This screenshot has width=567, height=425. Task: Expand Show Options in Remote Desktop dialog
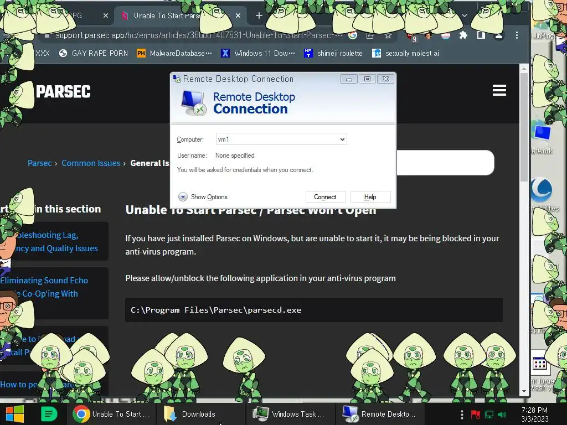coord(203,197)
